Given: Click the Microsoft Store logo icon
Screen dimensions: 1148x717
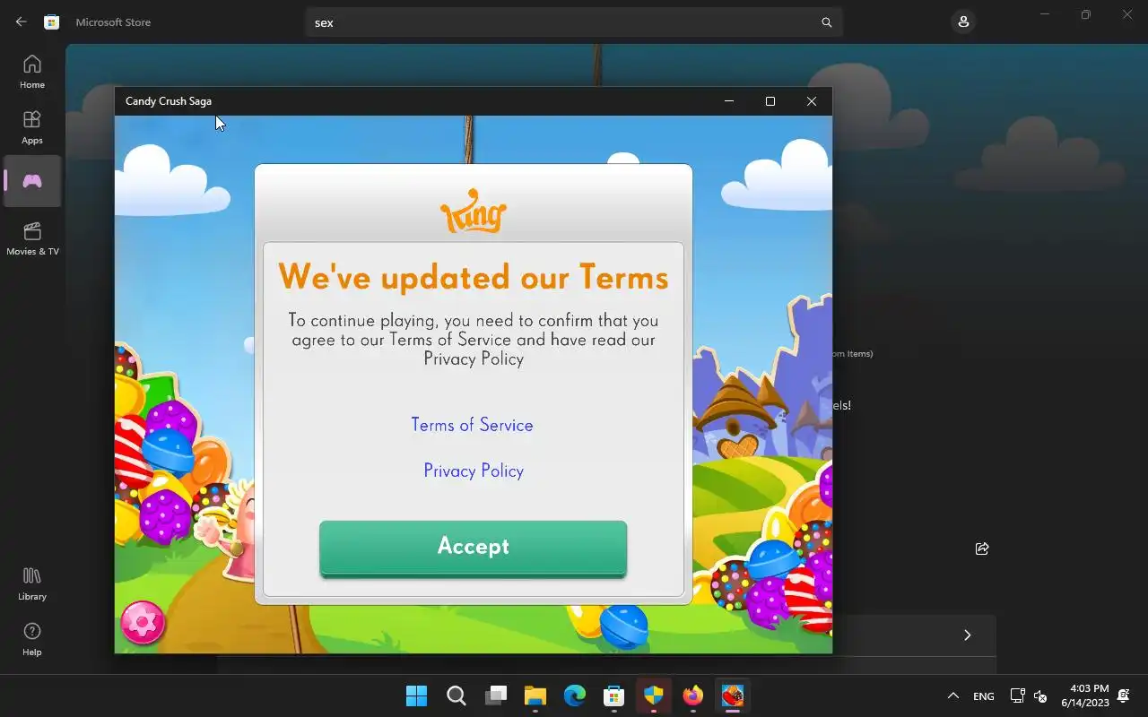Looking at the screenshot, I should (x=52, y=22).
